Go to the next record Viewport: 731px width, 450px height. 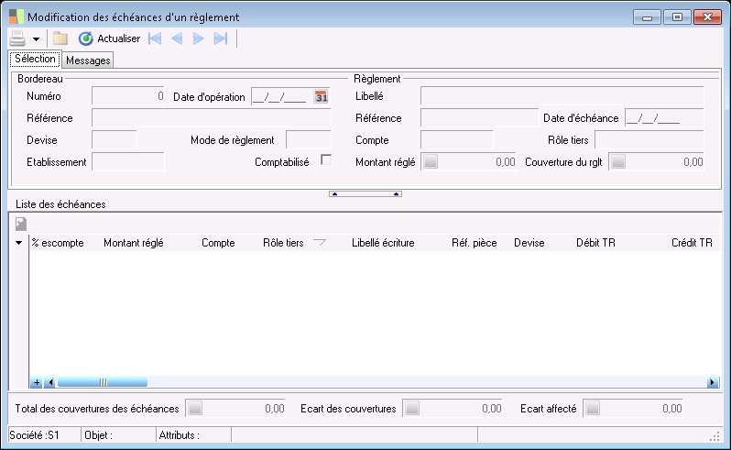(x=198, y=38)
